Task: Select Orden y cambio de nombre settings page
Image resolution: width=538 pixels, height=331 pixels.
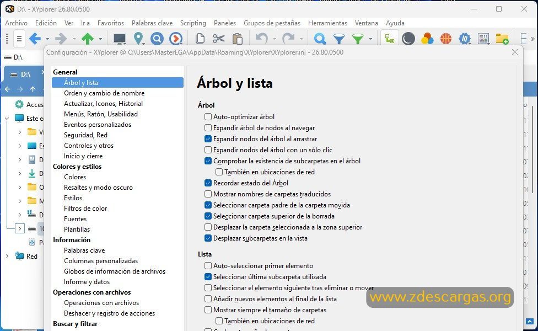Action: click(104, 93)
